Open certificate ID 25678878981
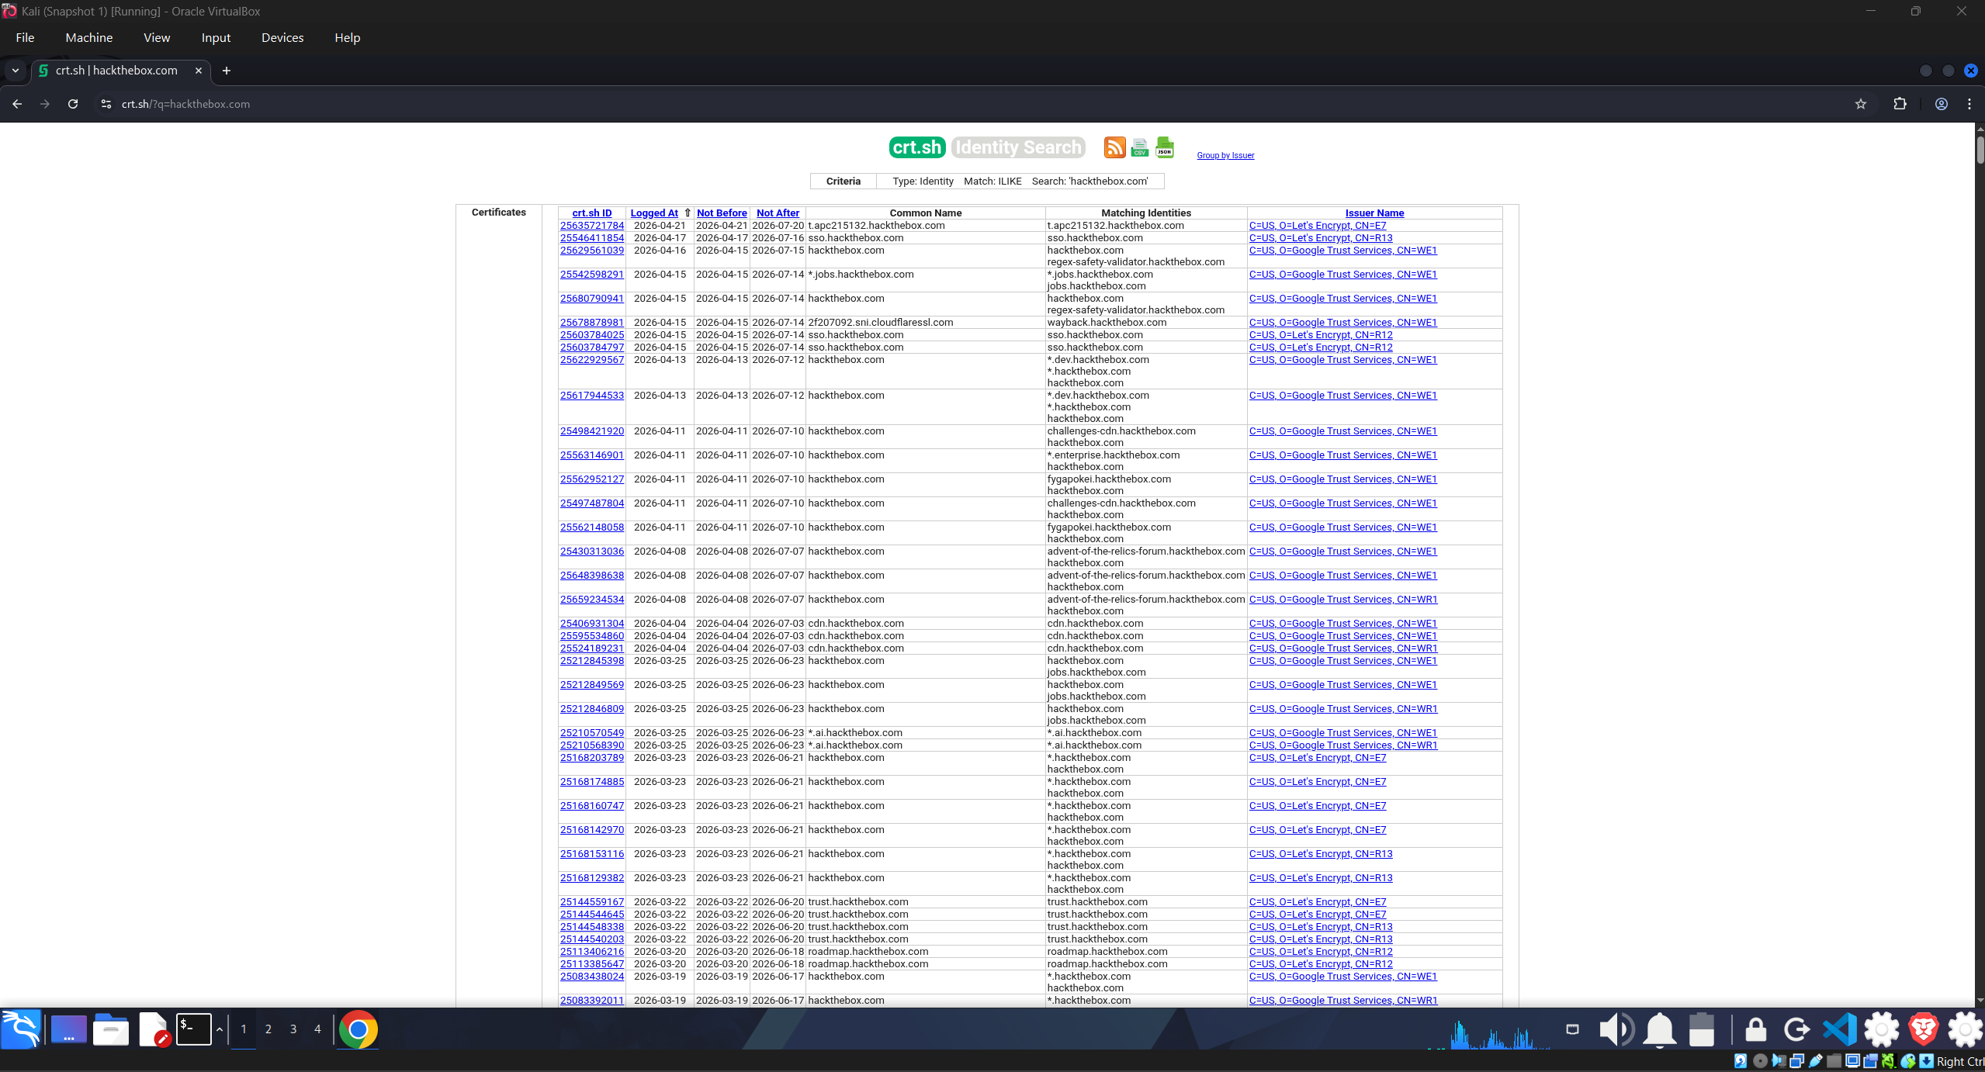 591,323
